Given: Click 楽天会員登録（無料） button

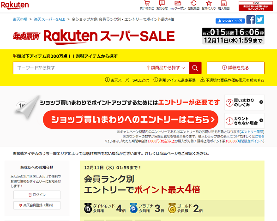Looking at the screenshot, I should click(37, 205).
